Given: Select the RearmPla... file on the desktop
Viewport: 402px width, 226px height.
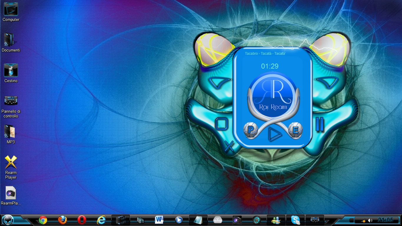Looking at the screenshot, I should [x=11, y=196].
